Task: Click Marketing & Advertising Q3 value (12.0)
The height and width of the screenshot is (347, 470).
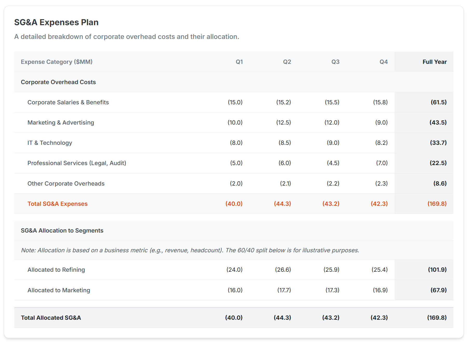Action: 332,123
